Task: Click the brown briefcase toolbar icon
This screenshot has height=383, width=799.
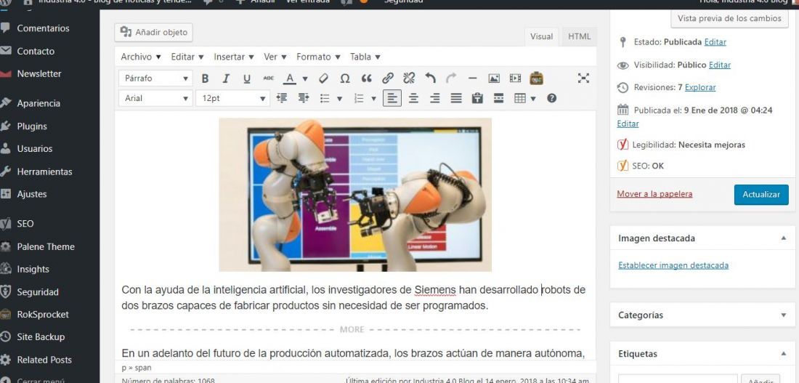Action: 536,78
